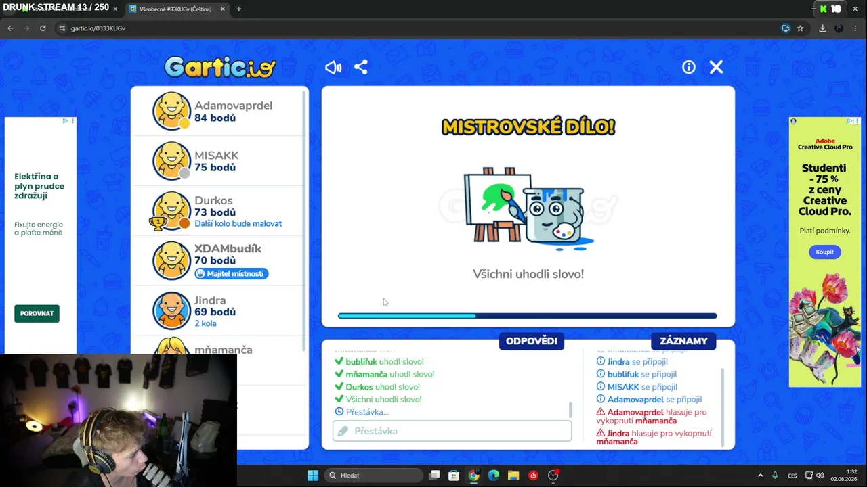
Task: Open Microsoft Edge from the taskbar
Action: pyautogui.click(x=493, y=476)
